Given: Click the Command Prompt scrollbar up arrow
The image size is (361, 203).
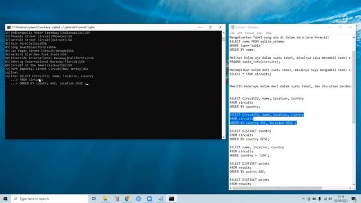Looking at the screenshot, I should 223,33.
